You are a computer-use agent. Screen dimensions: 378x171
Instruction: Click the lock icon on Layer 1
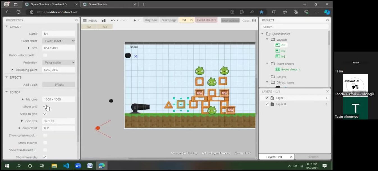click(272, 98)
